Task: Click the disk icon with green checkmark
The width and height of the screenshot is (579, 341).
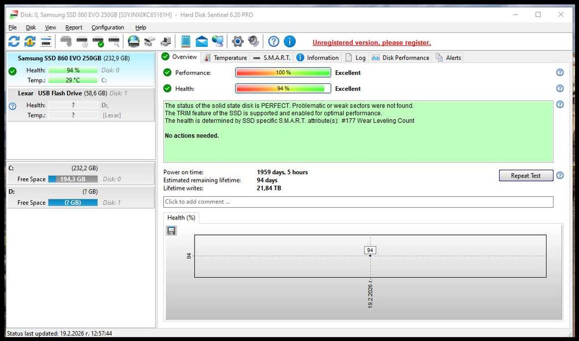Action: (x=98, y=41)
